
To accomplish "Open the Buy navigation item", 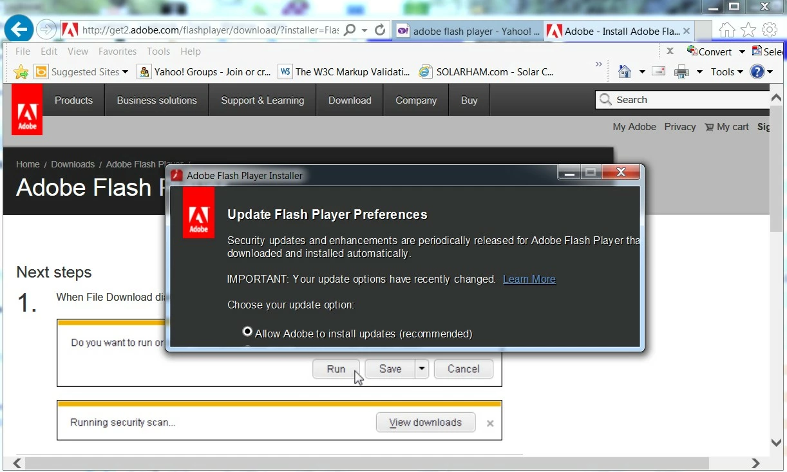I will (469, 100).
